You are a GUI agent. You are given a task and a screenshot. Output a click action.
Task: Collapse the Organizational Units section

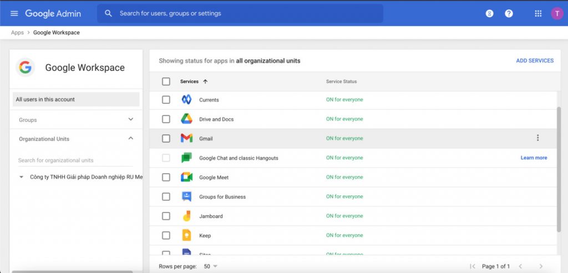click(131, 138)
